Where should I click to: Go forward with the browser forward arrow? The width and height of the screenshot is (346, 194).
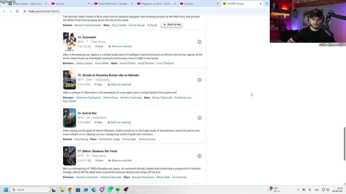11,11
